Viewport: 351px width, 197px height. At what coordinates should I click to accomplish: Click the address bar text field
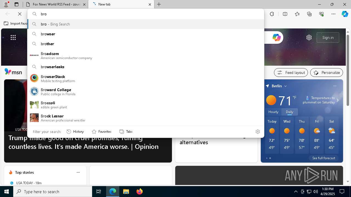(x=146, y=14)
